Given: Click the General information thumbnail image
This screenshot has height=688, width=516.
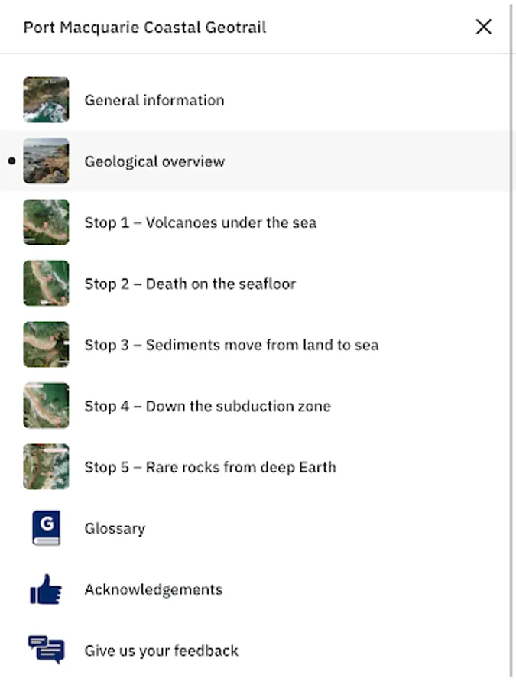Looking at the screenshot, I should click(46, 100).
